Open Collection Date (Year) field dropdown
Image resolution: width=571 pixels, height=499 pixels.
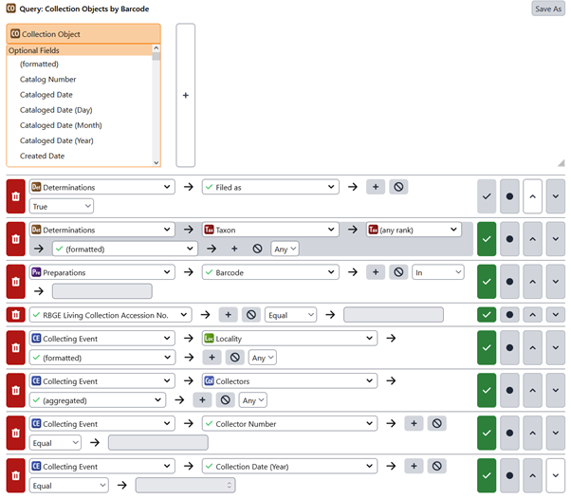[x=289, y=466]
